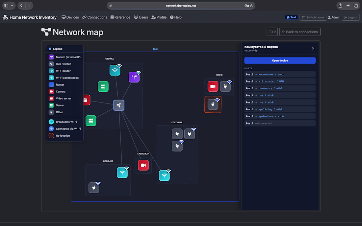Open the Devices menu

click(70, 17)
